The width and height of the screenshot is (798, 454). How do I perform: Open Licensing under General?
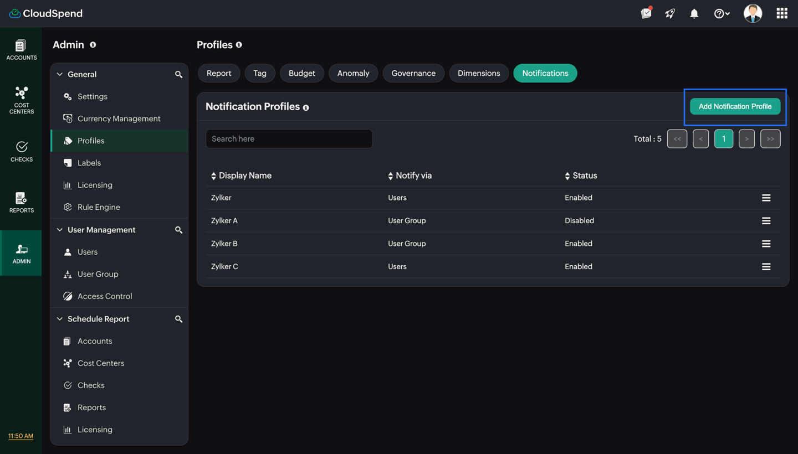pos(120,185)
